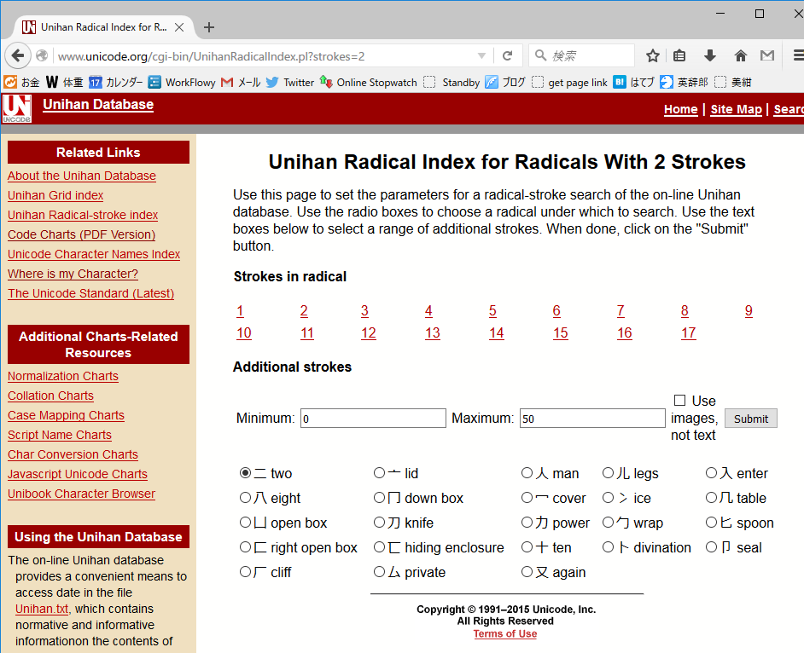Open About the Unihan Database link
This screenshot has height=653, width=804.
click(82, 176)
